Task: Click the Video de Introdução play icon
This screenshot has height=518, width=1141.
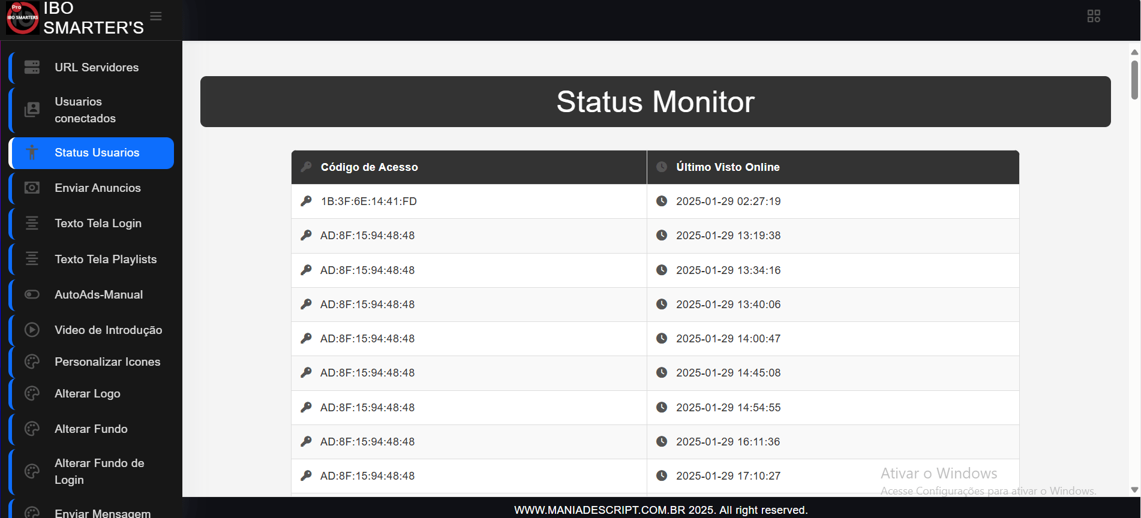Action: tap(32, 330)
